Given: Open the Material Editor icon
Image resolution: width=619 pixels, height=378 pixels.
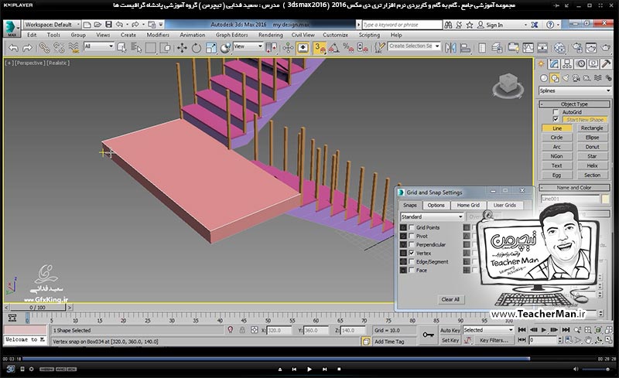Looking at the screenshot, I should (x=559, y=48).
